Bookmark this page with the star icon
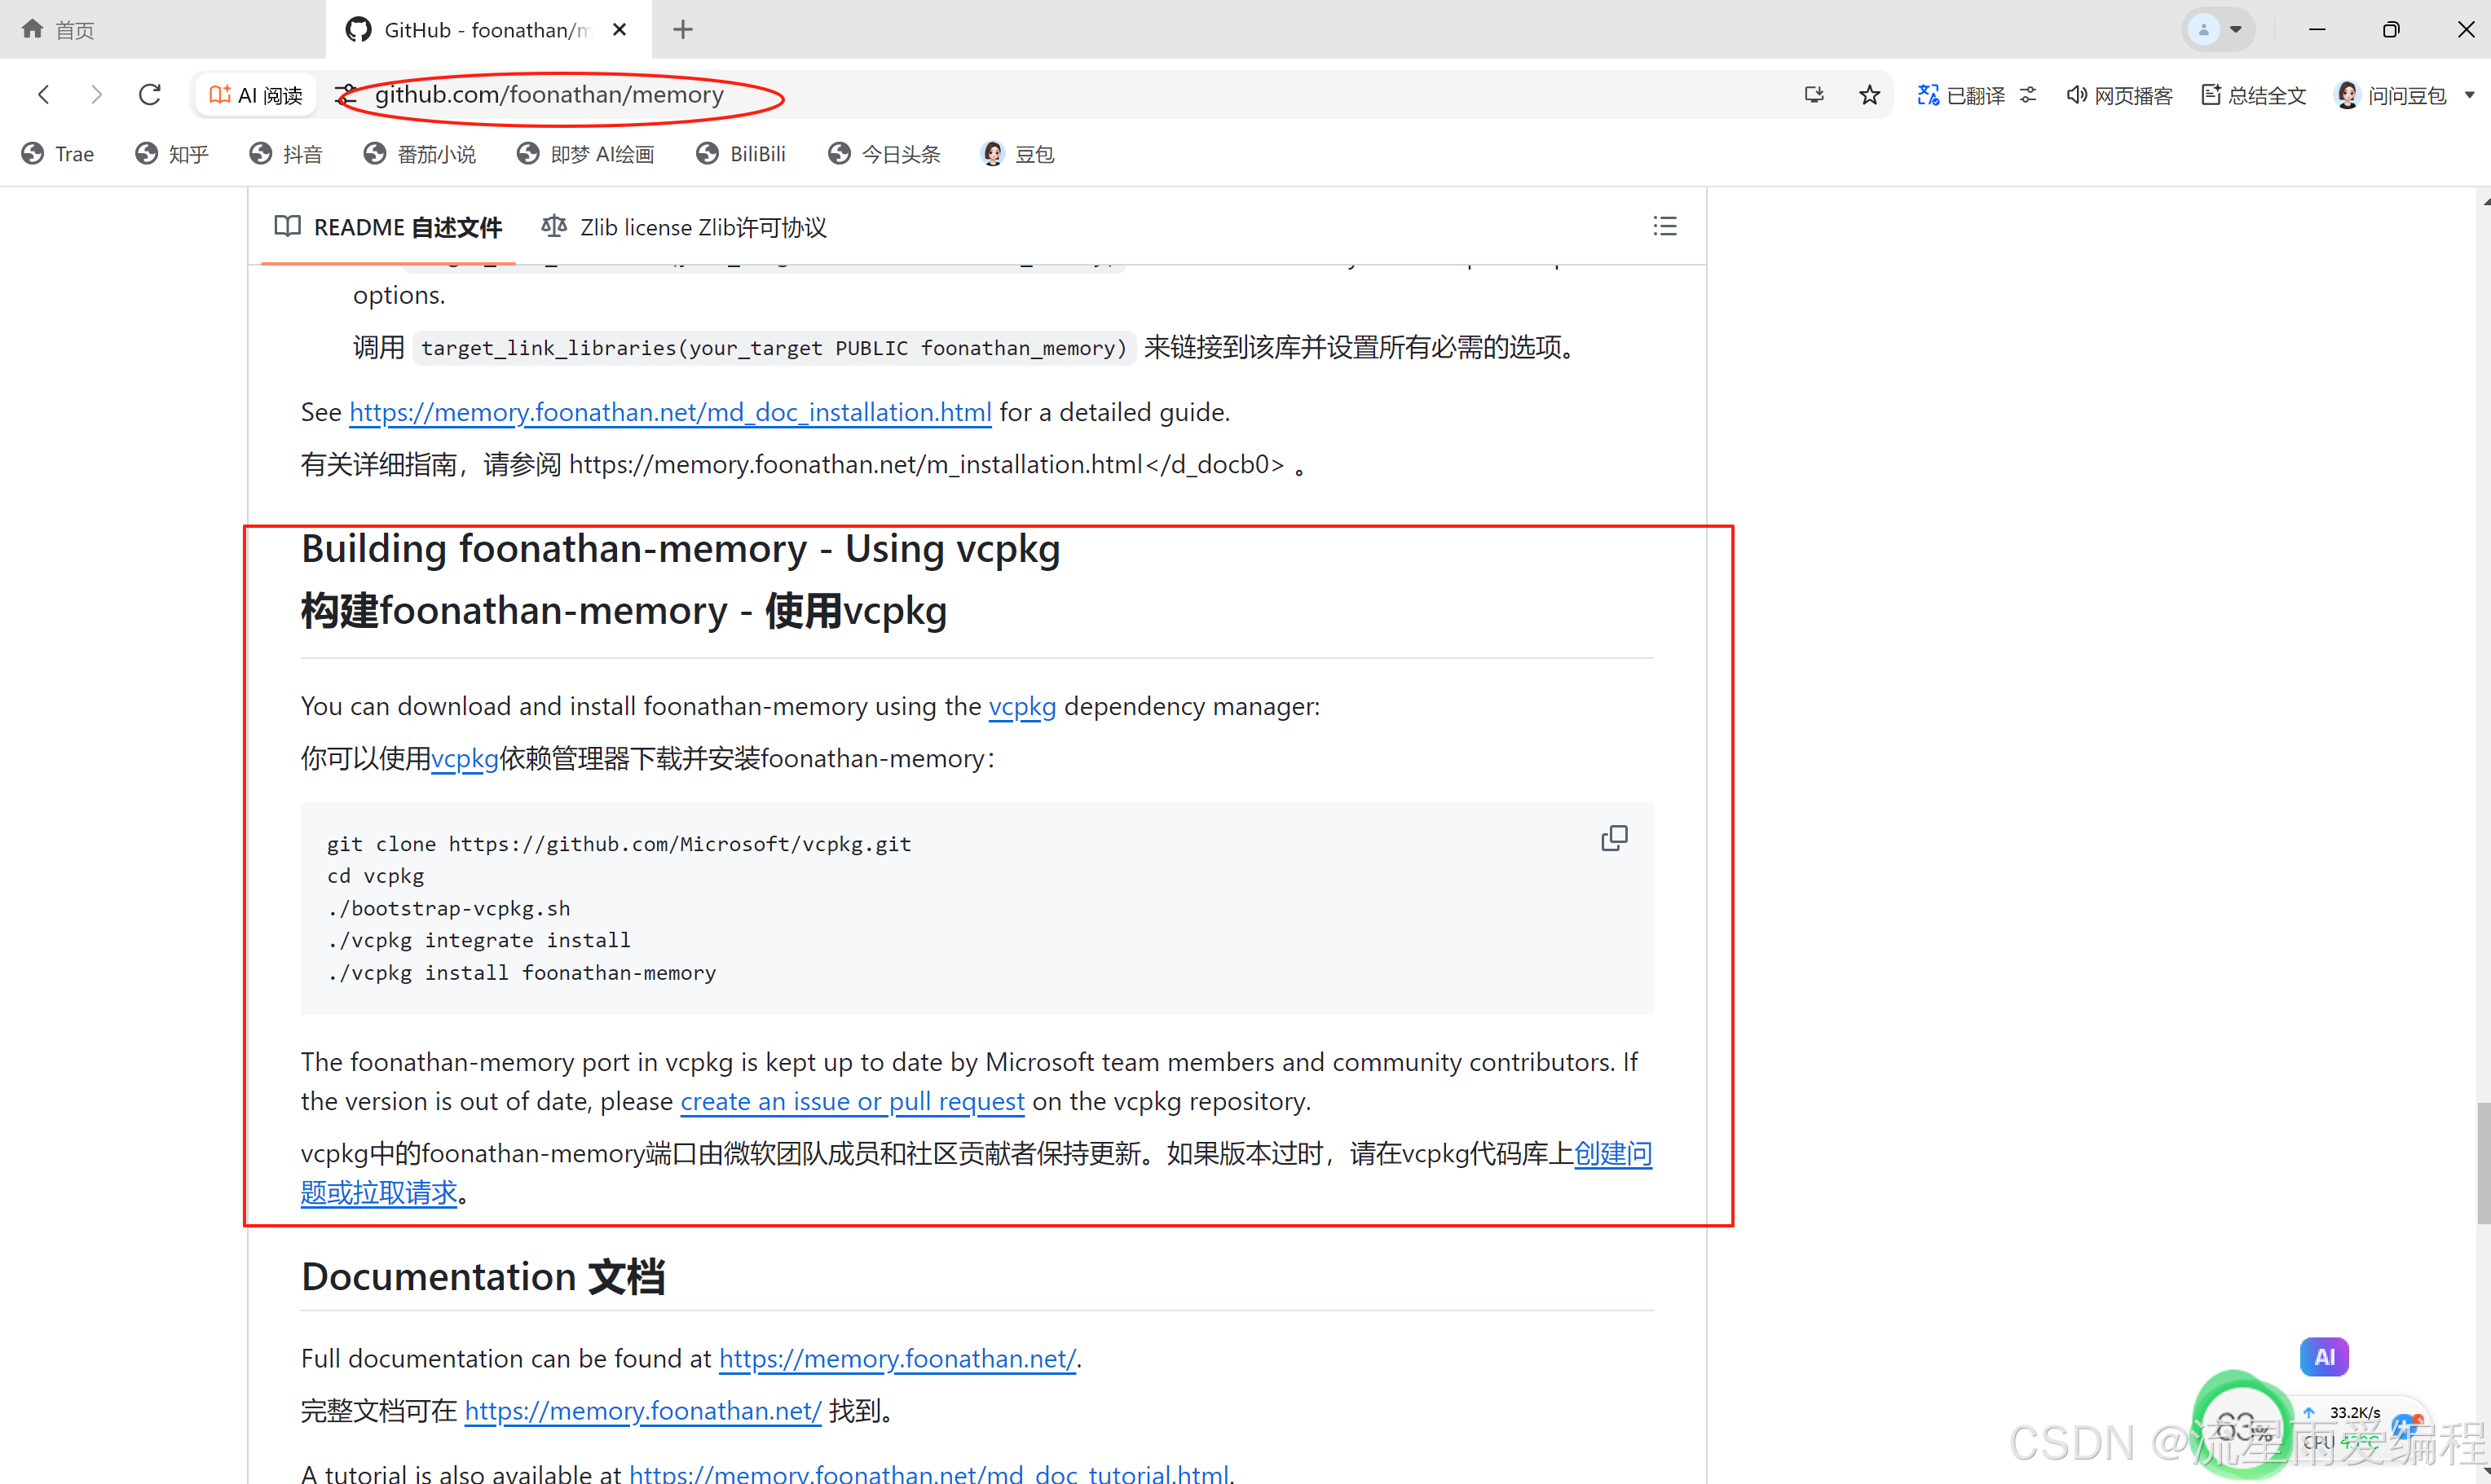The height and width of the screenshot is (1484, 2491). pyautogui.click(x=1870, y=95)
